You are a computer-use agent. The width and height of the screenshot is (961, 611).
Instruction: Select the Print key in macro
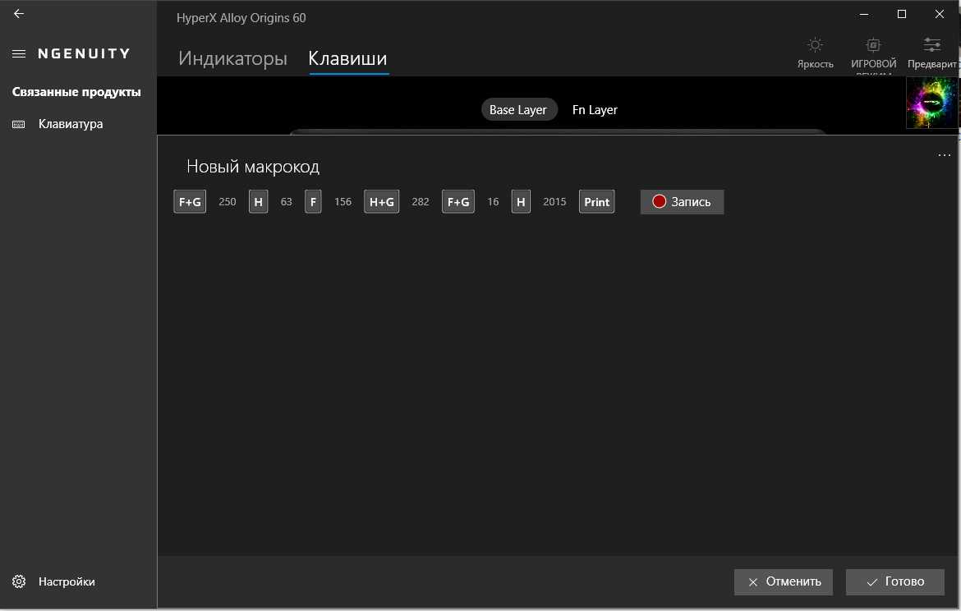tap(597, 201)
